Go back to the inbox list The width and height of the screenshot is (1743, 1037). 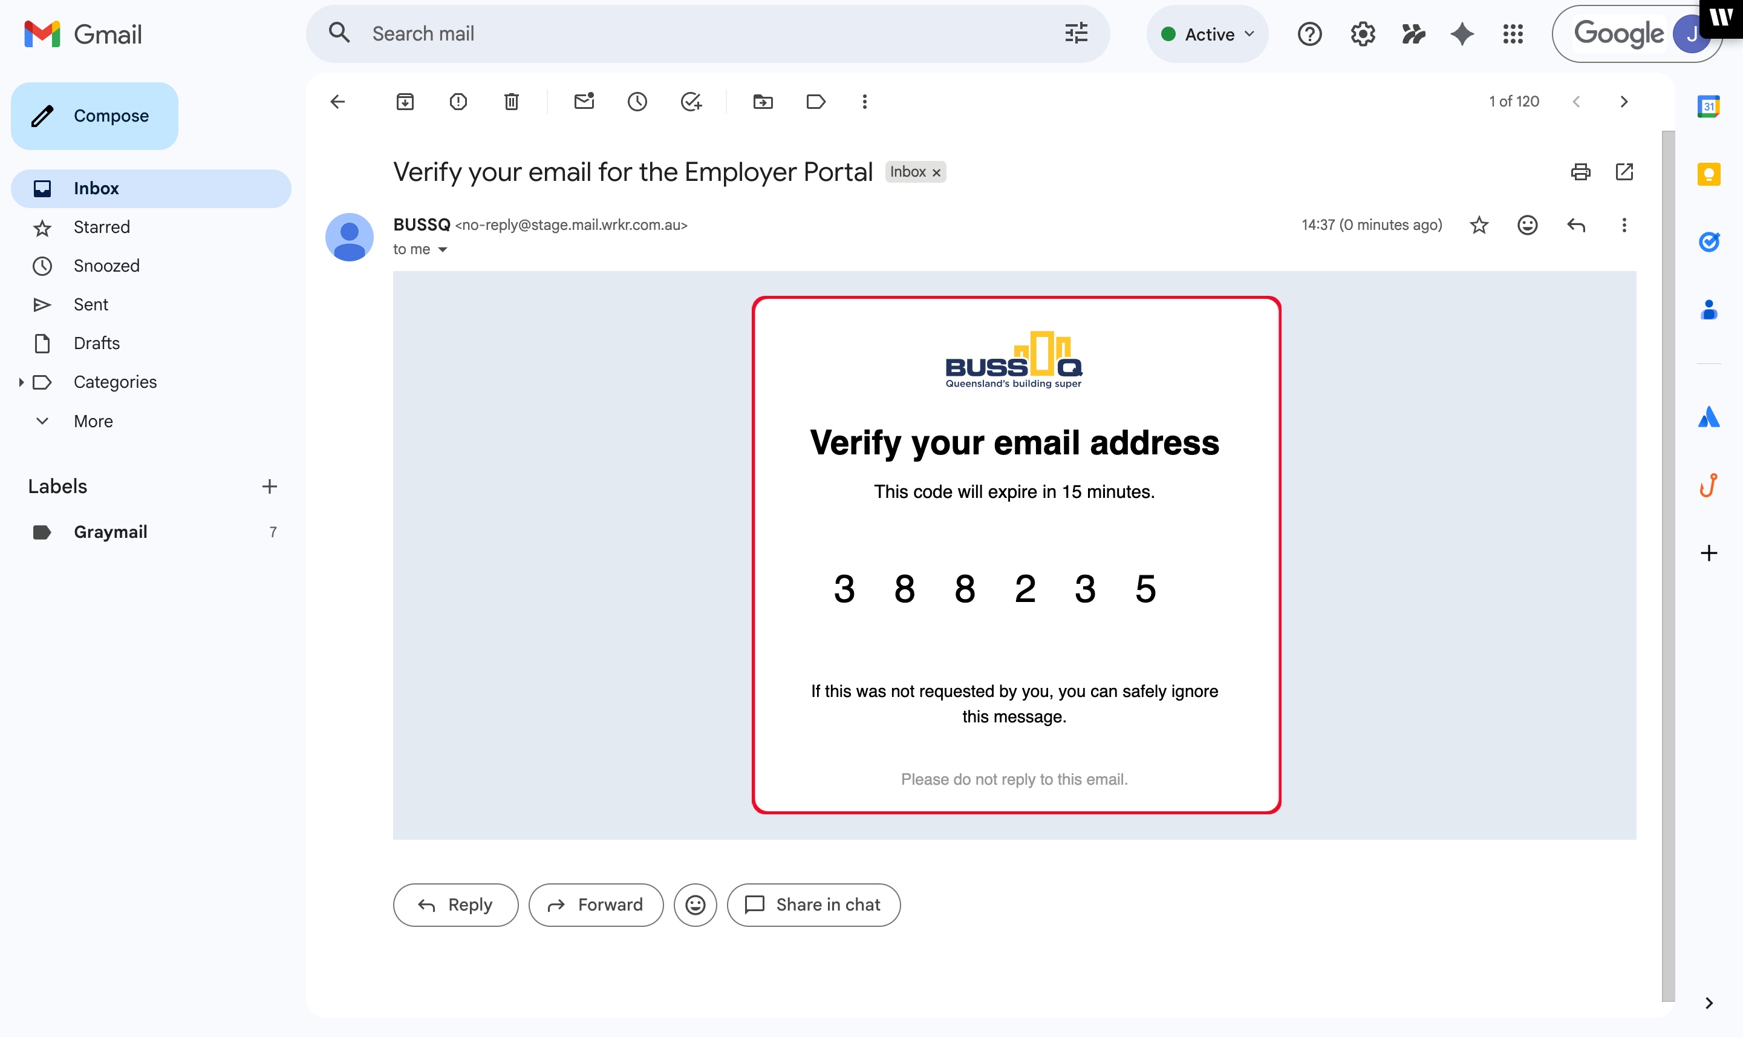(x=338, y=102)
